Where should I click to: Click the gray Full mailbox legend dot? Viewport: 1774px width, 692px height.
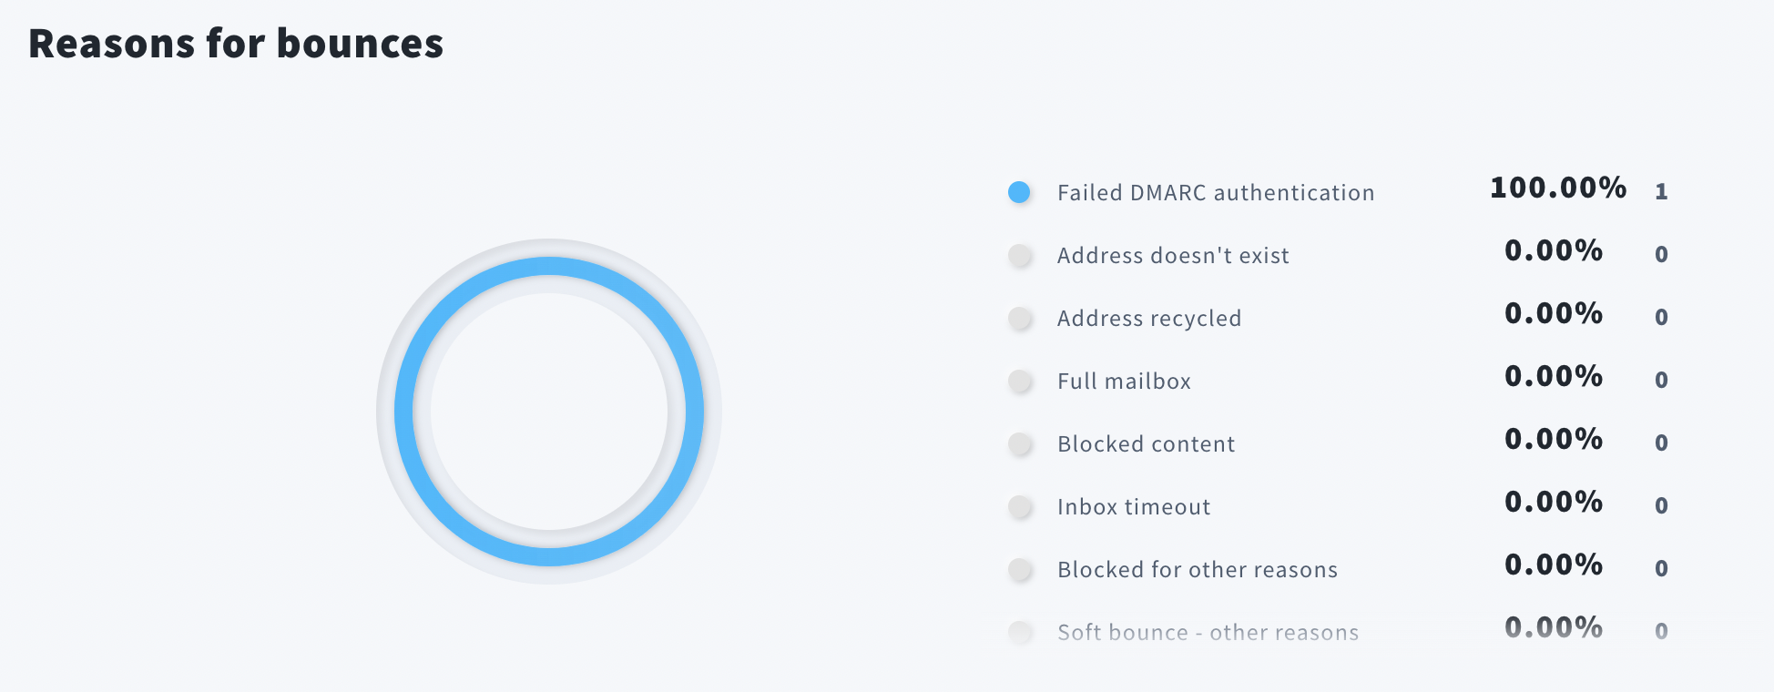coord(1020,381)
